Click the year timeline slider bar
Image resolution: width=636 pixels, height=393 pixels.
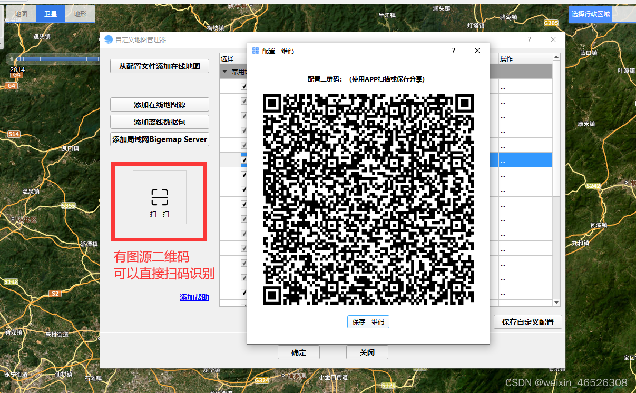click(58, 59)
